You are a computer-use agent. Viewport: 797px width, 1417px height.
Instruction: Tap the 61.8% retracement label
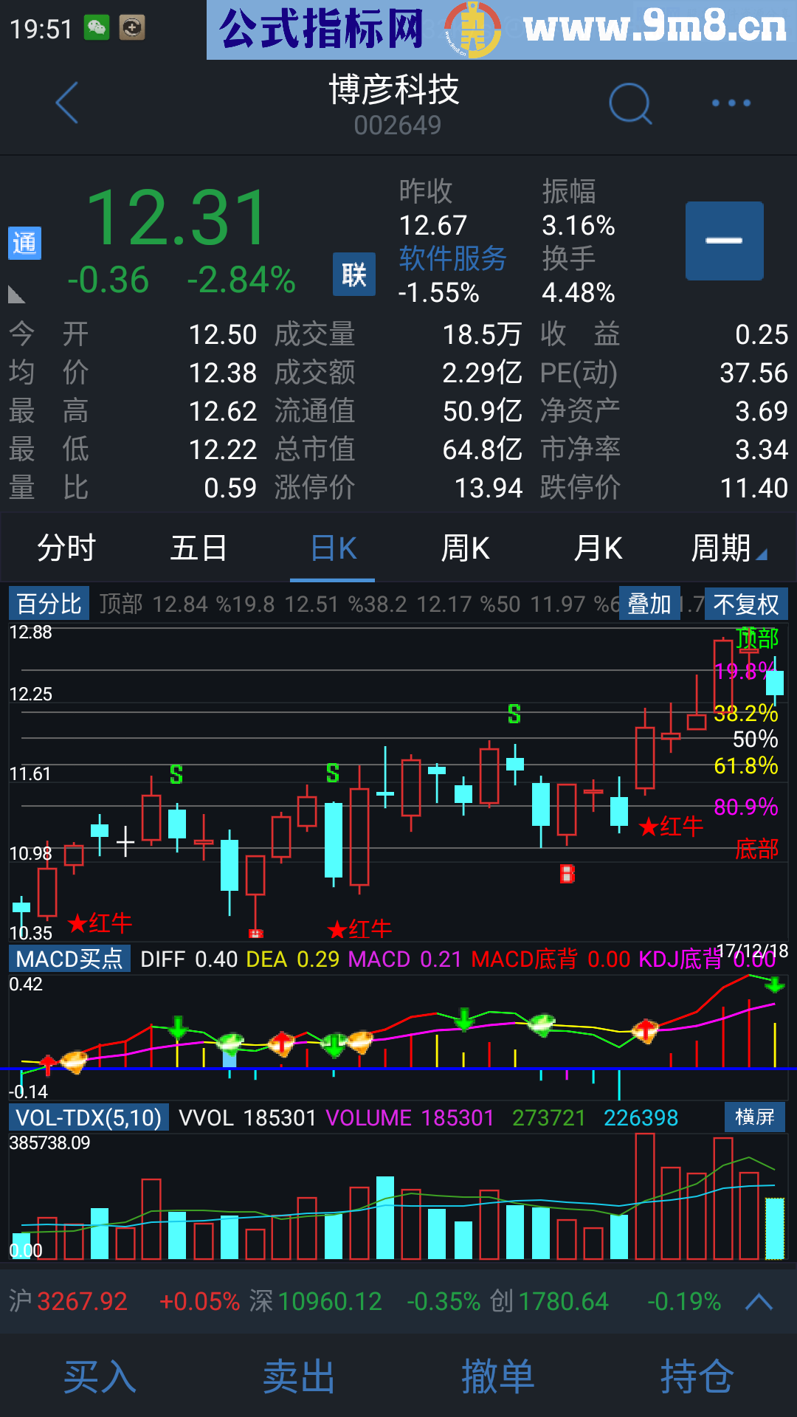click(745, 766)
